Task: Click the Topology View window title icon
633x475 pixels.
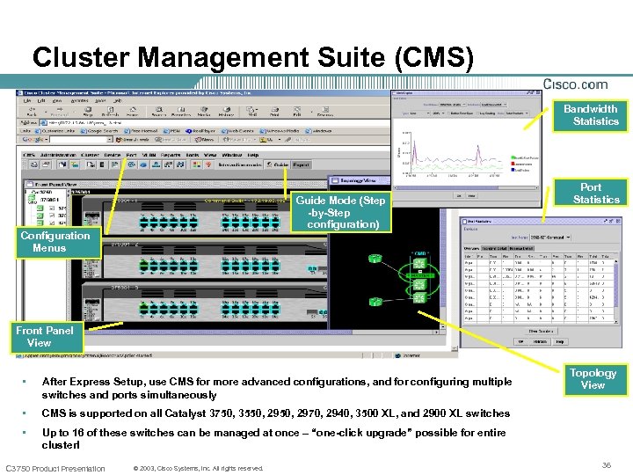Action: (x=335, y=180)
